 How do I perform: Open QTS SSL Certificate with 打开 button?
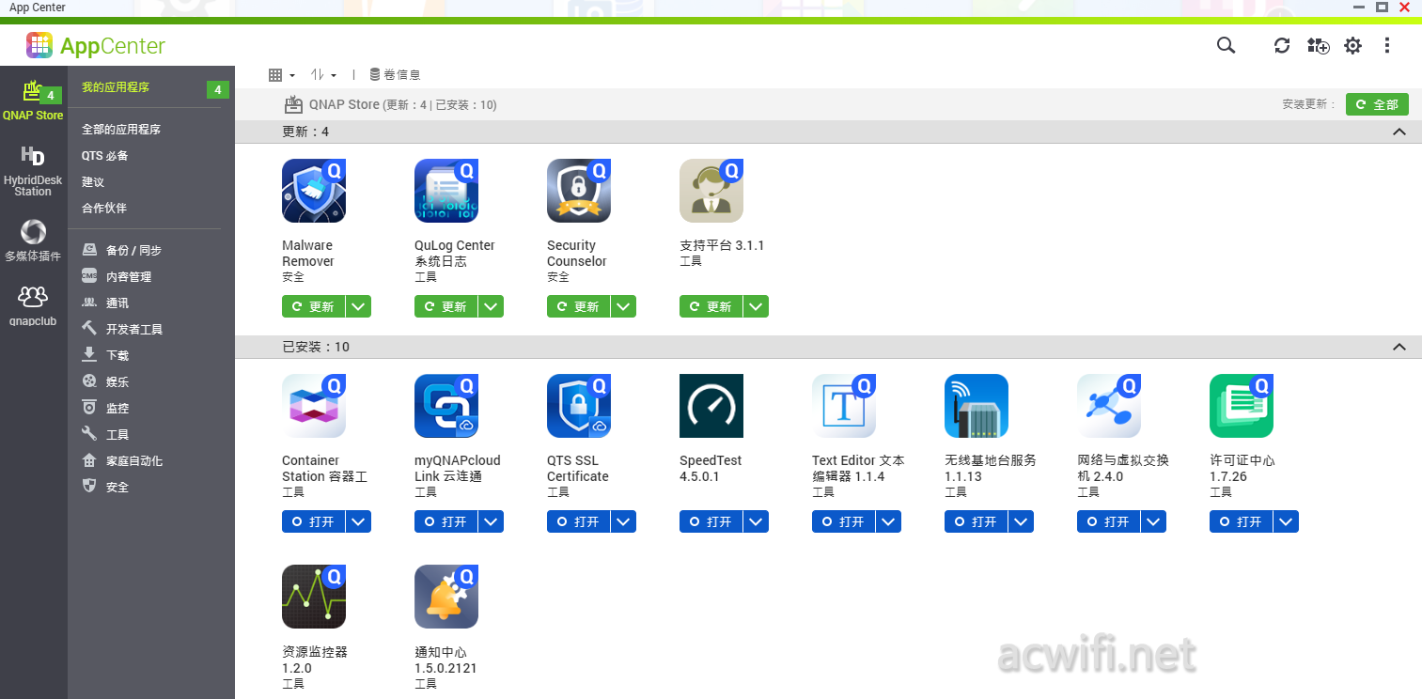click(x=579, y=521)
